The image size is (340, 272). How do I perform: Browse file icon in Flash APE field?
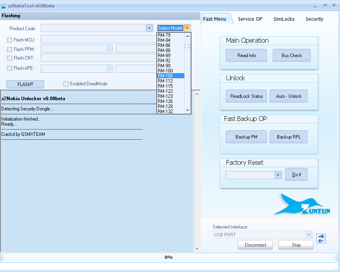109,68
